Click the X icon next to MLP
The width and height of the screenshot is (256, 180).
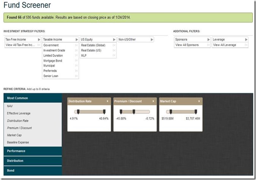point(114,56)
